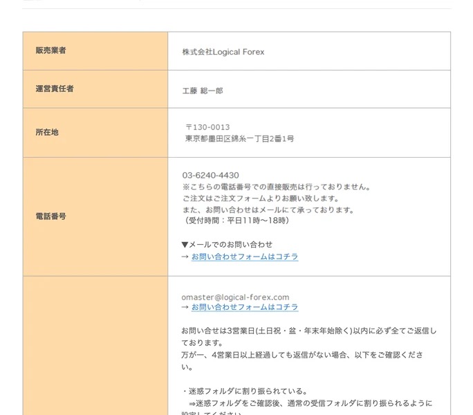Click 所在地 header cell
The image size is (473, 415).
point(95,133)
